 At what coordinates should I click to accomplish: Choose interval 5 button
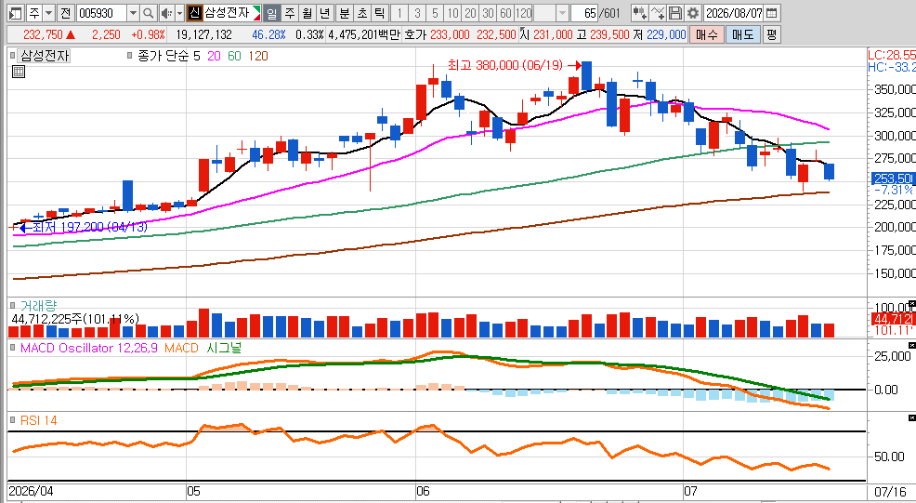pos(435,13)
